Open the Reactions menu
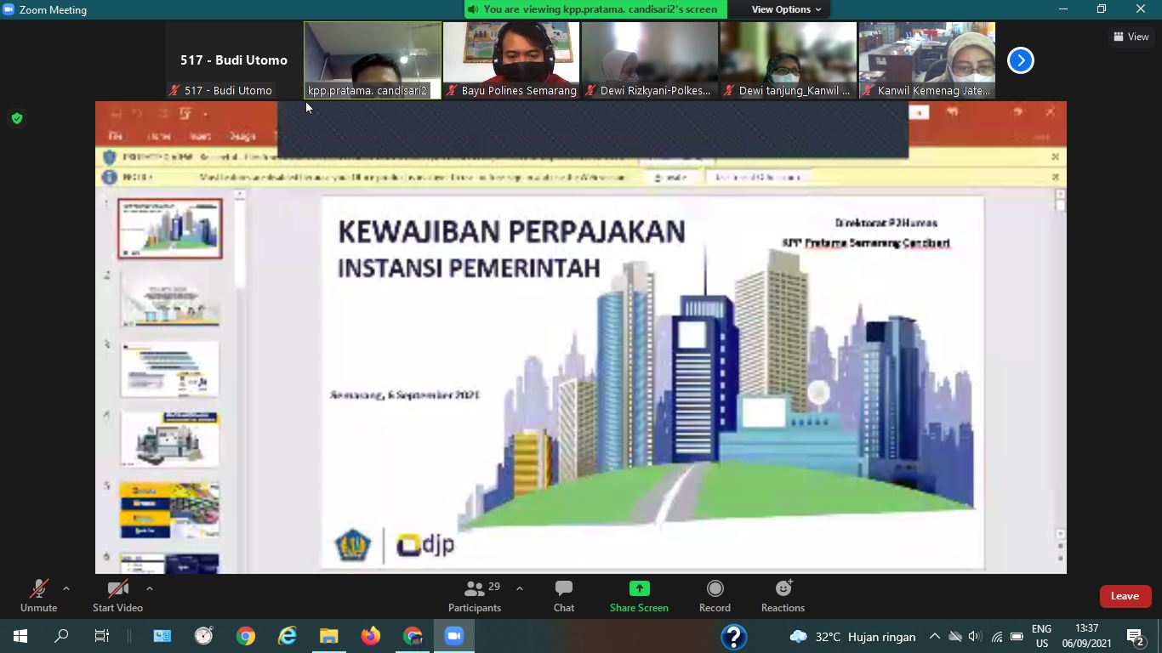Screen dimensions: 1162x653 783,596
